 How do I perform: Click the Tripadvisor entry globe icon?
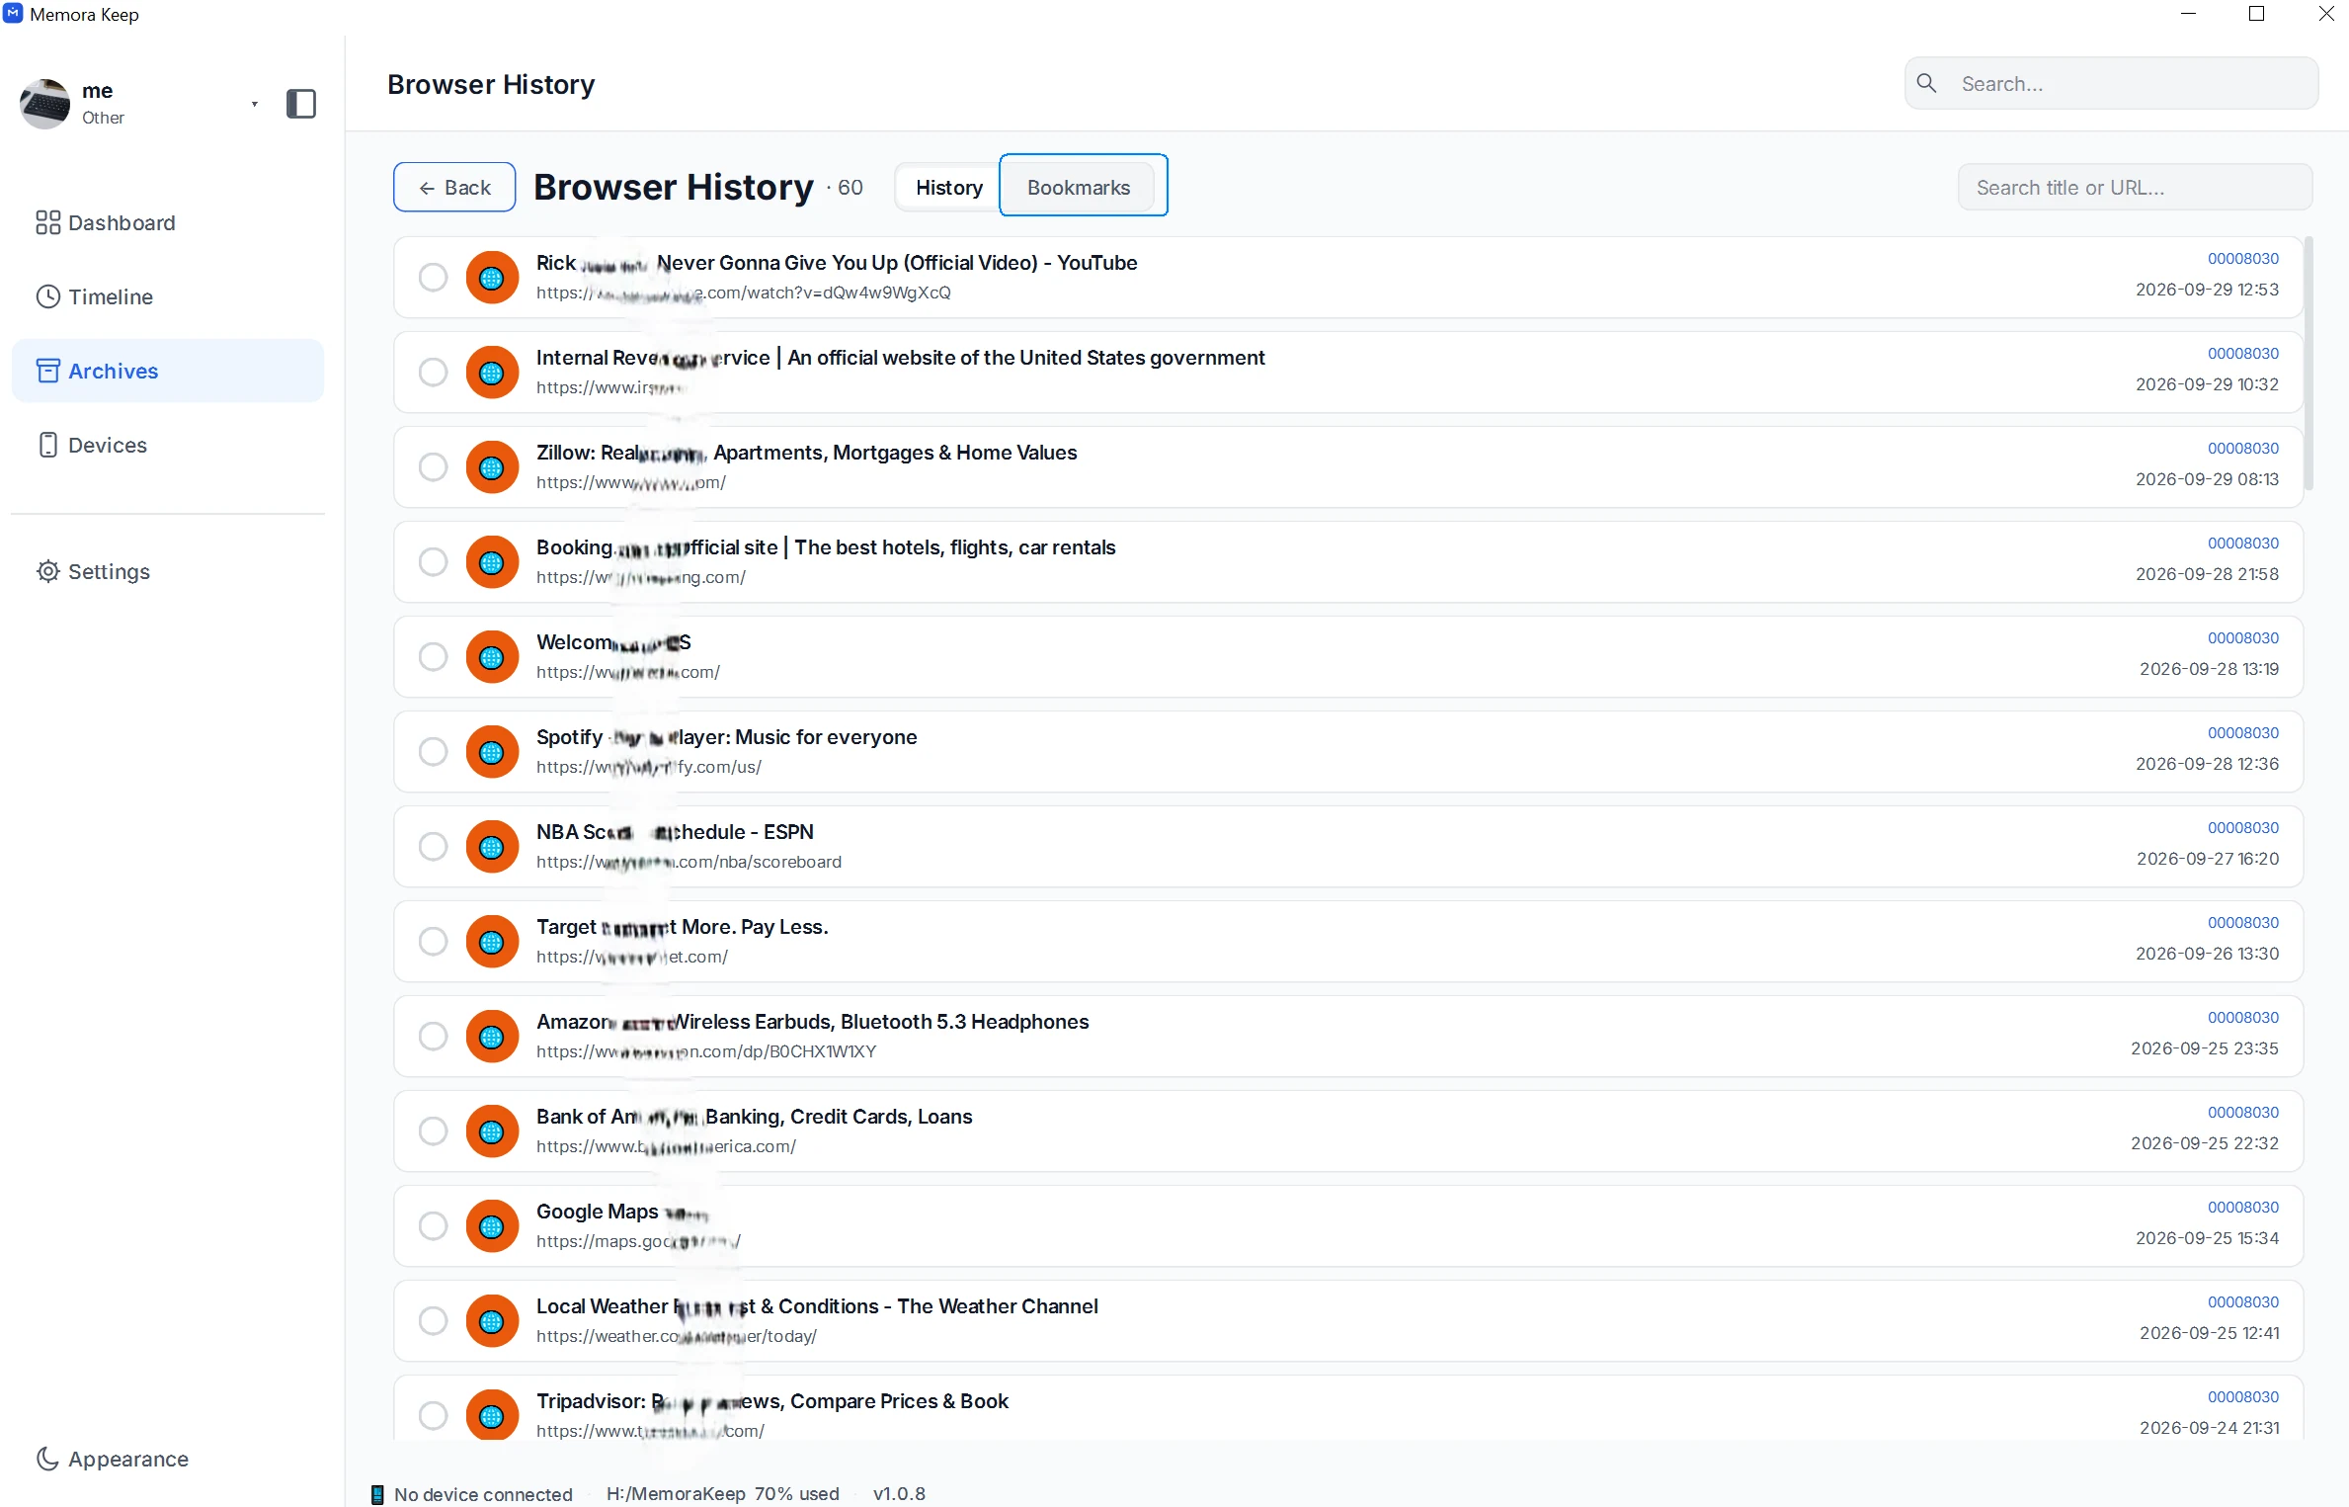492,1416
